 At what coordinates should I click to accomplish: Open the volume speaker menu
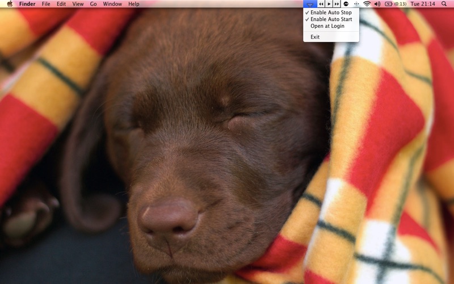pos(377,4)
